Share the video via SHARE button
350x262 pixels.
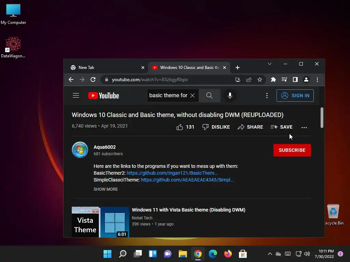click(x=250, y=127)
